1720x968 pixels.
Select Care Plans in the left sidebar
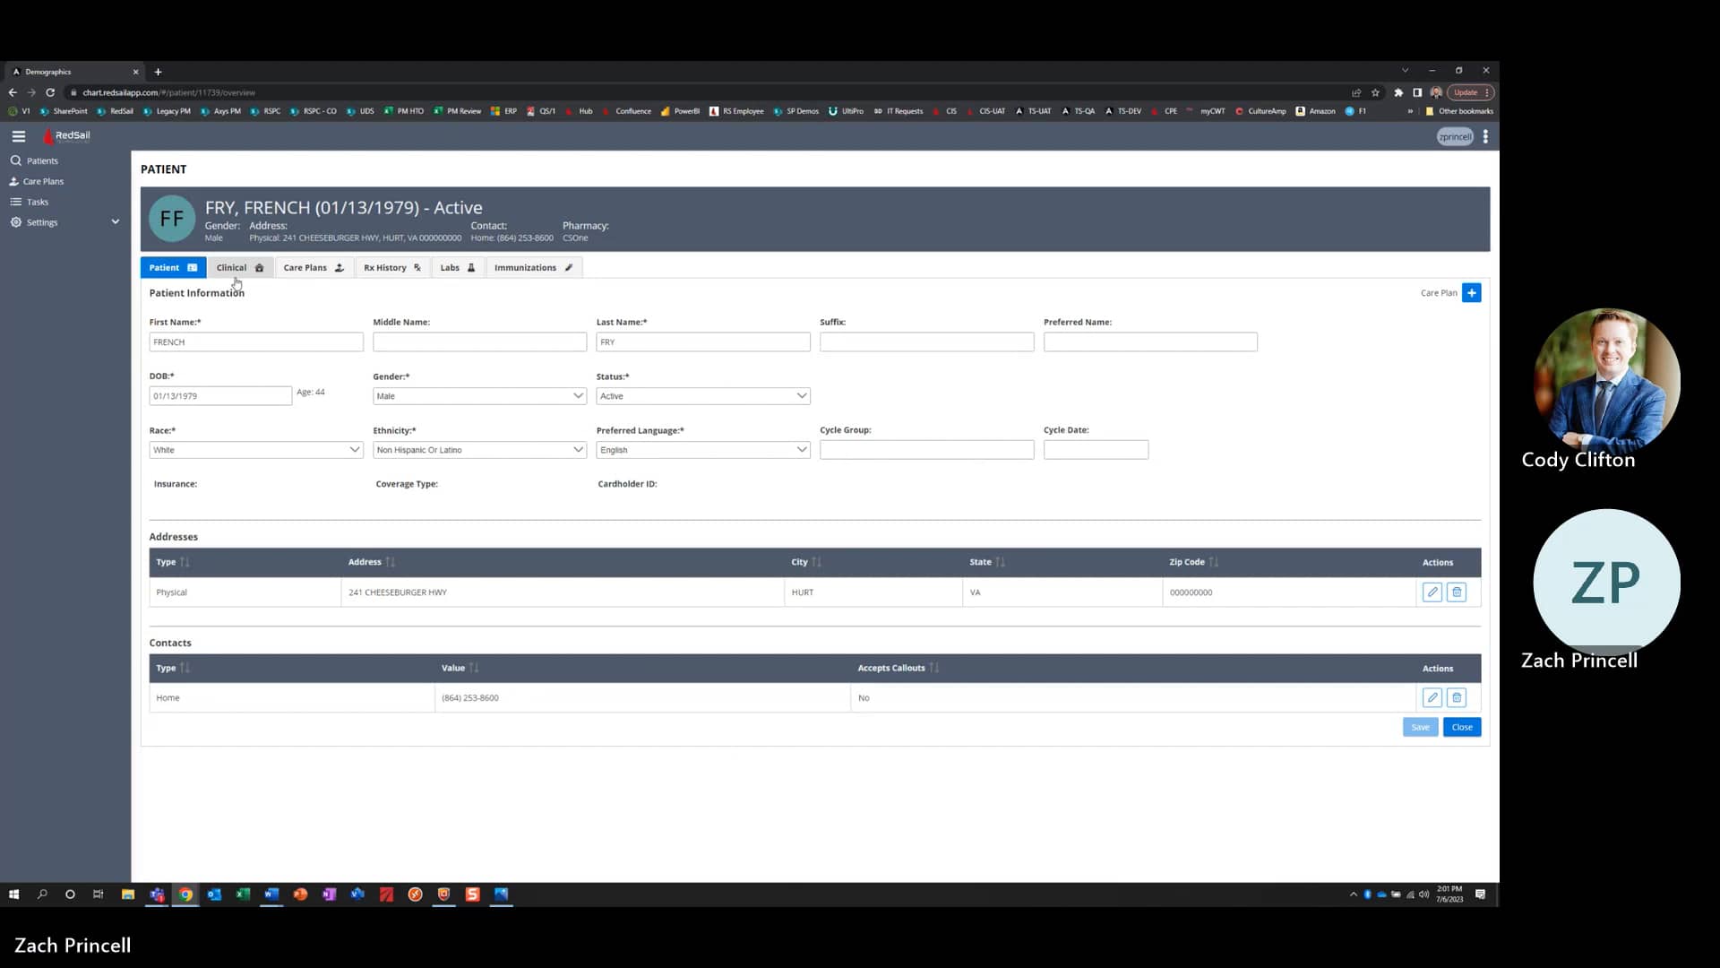coord(43,180)
